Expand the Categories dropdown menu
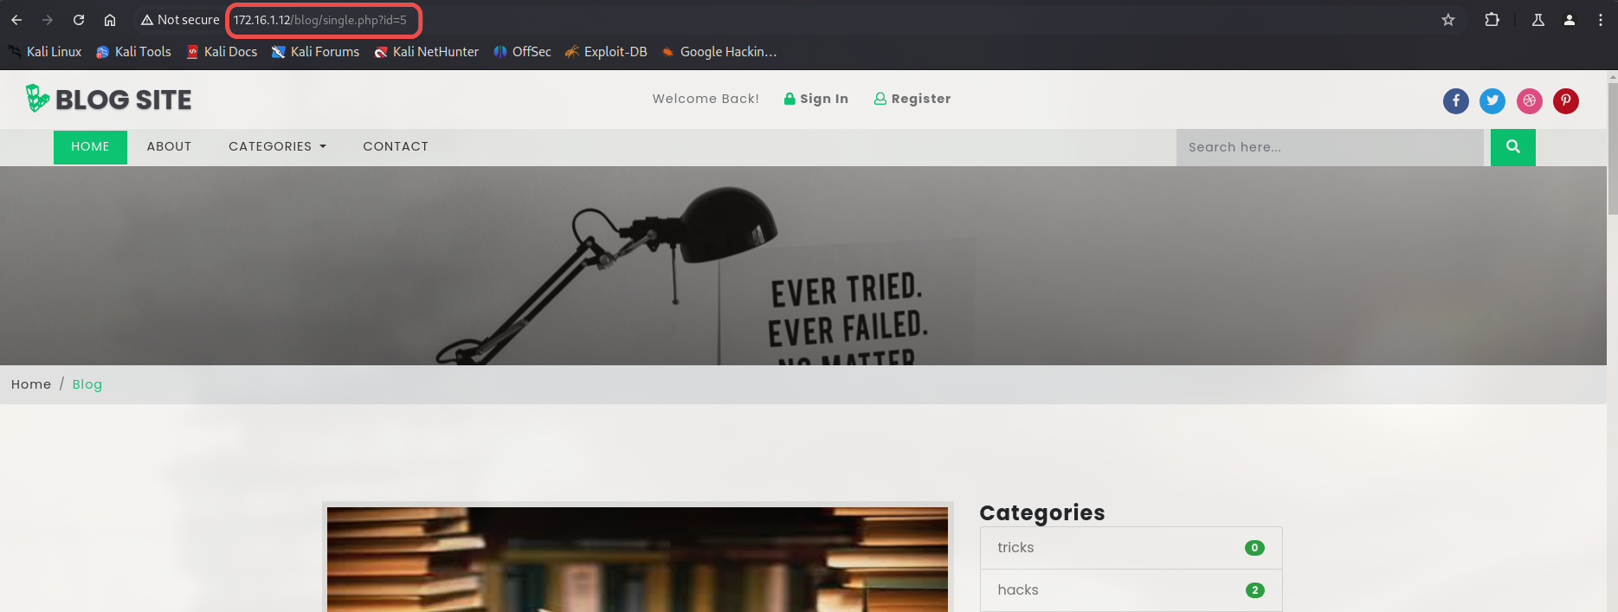Image resolution: width=1618 pixels, height=612 pixels. coord(277,146)
